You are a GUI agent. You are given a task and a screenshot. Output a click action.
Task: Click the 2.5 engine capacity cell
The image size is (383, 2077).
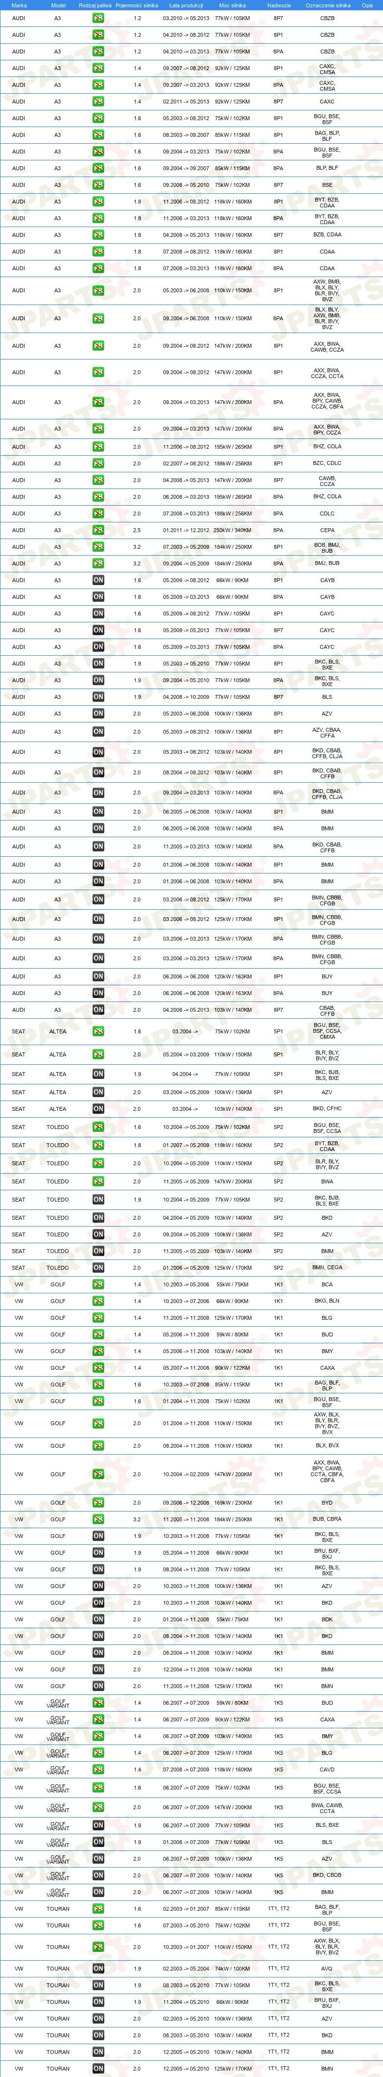[137, 531]
